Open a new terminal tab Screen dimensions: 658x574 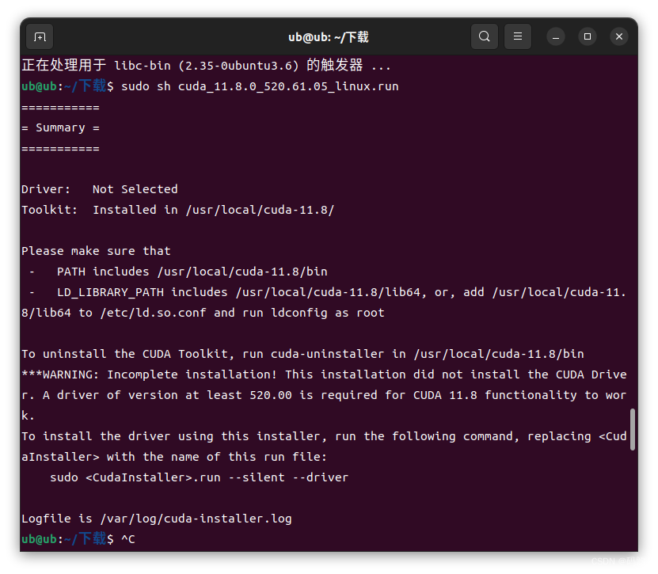[x=40, y=36]
